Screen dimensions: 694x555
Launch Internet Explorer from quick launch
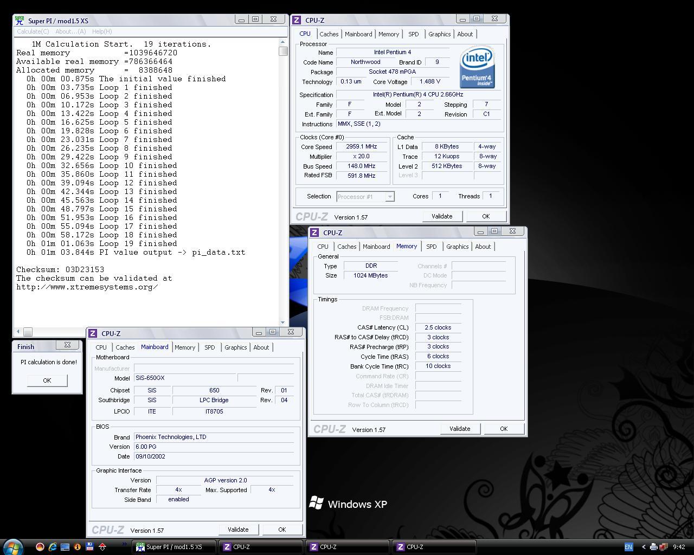pos(52,547)
